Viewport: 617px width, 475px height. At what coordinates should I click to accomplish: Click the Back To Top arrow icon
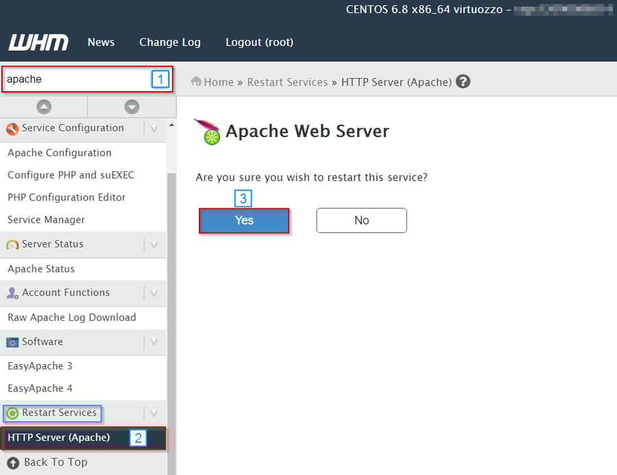click(x=11, y=462)
